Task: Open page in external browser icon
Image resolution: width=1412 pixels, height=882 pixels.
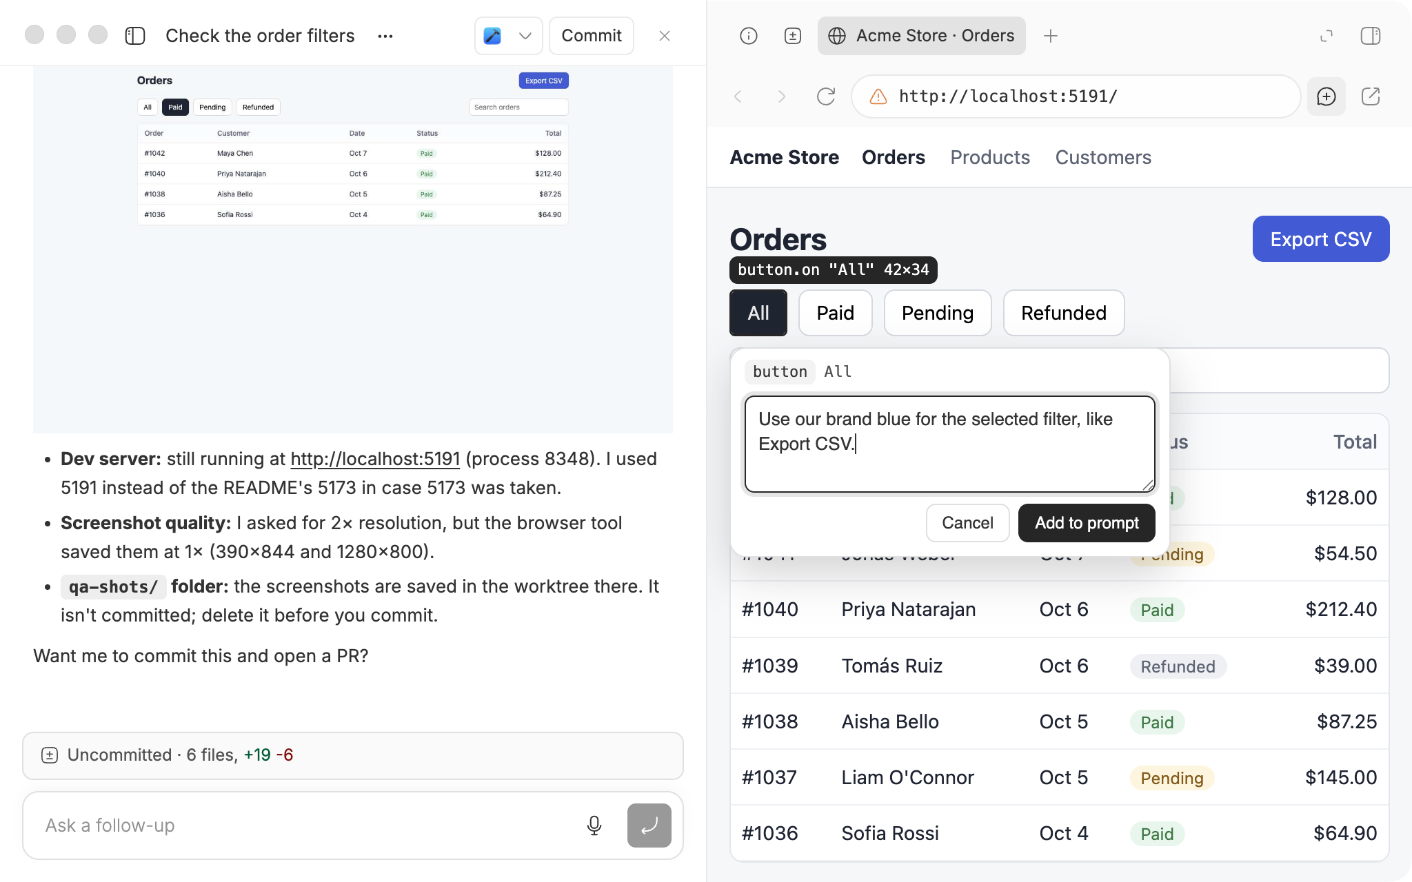Action: [x=1371, y=96]
